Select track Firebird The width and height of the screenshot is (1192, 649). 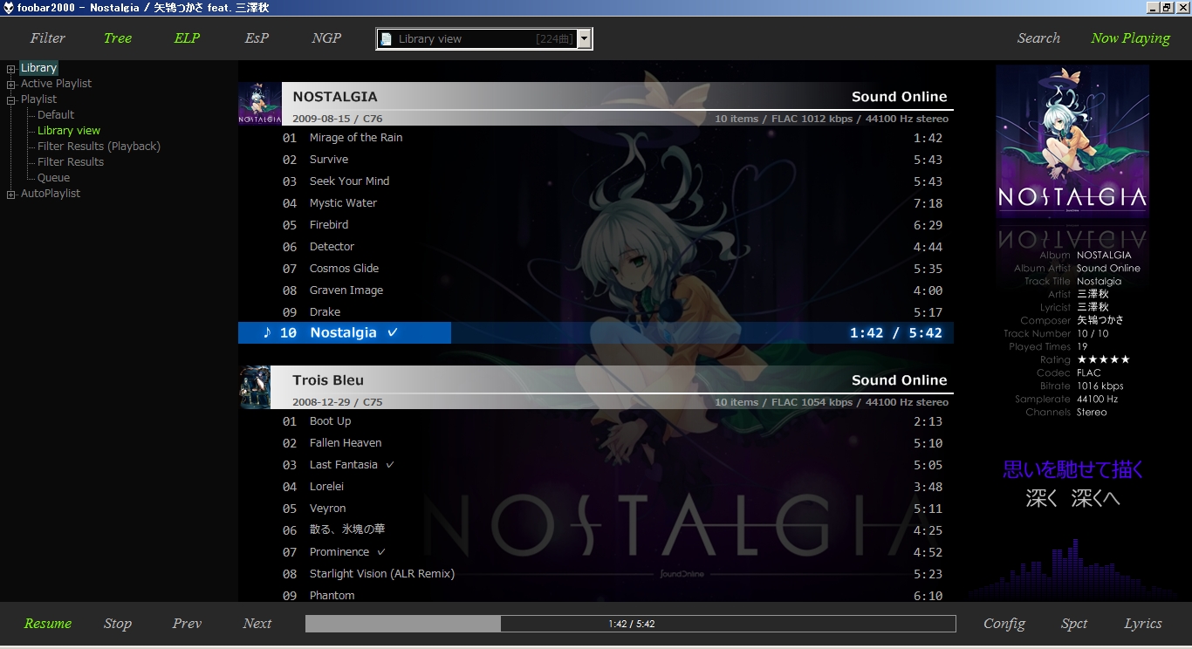pos(596,225)
